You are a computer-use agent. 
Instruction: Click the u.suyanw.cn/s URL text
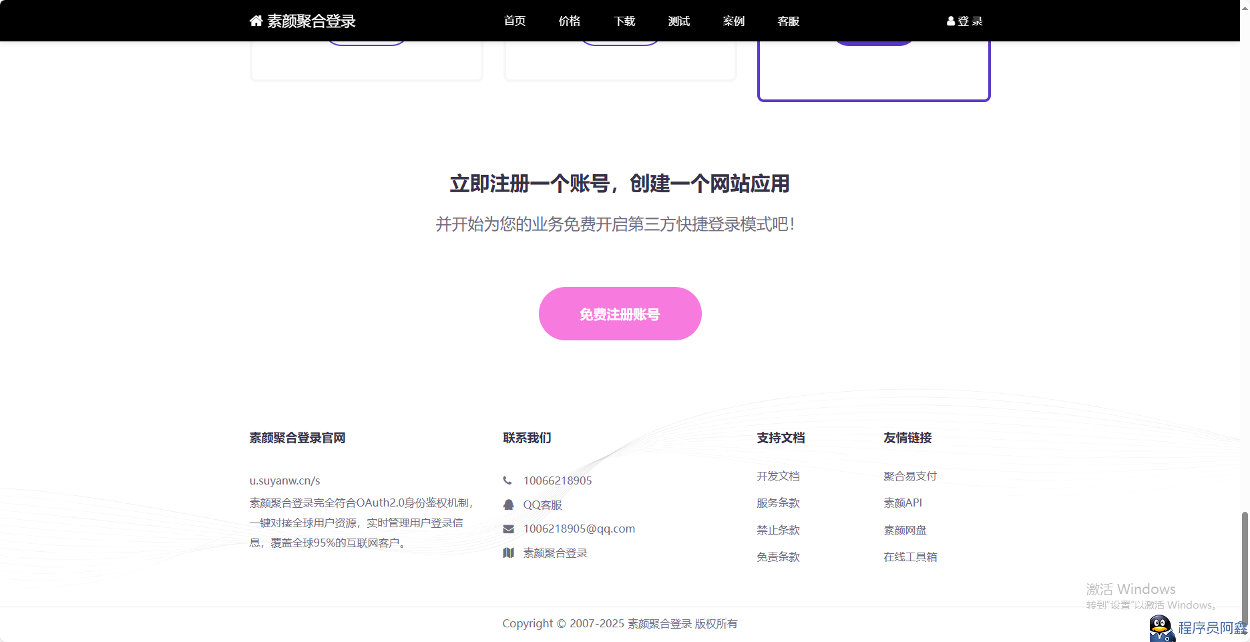tap(285, 480)
